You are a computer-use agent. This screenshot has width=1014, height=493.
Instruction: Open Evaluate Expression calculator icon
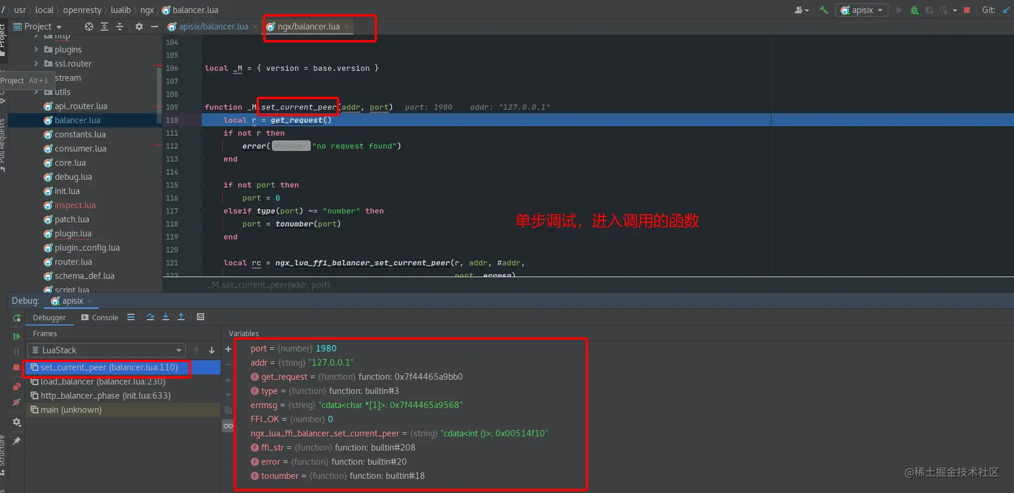pyautogui.click(x=201, y=317)
